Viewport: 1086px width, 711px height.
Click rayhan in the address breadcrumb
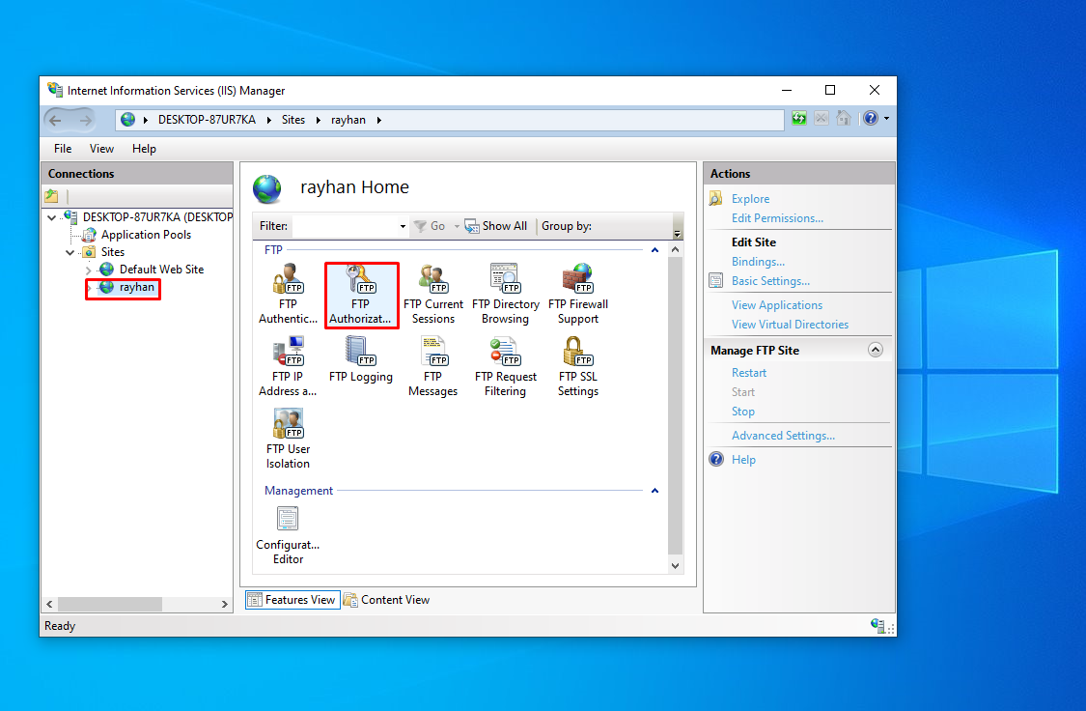tap(348, 120)
